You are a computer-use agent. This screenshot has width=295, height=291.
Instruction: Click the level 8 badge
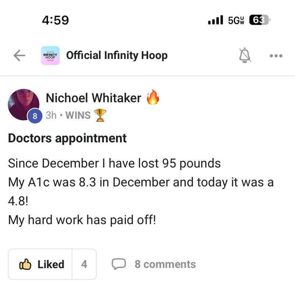[x=35, y=116]
